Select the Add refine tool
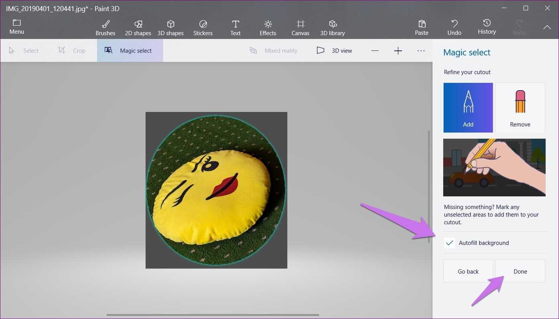 (468, 108)
